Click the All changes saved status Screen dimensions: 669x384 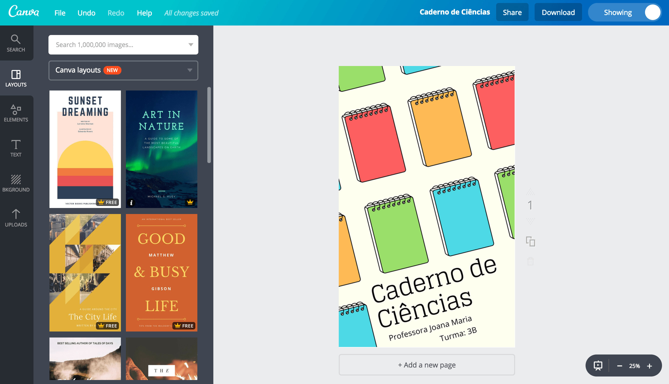point(191,13)
